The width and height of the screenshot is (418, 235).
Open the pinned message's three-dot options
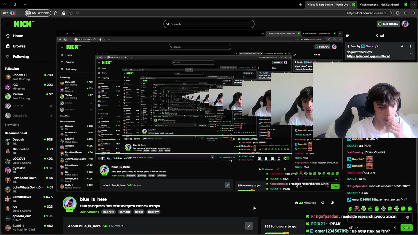(x=411, y=46)
